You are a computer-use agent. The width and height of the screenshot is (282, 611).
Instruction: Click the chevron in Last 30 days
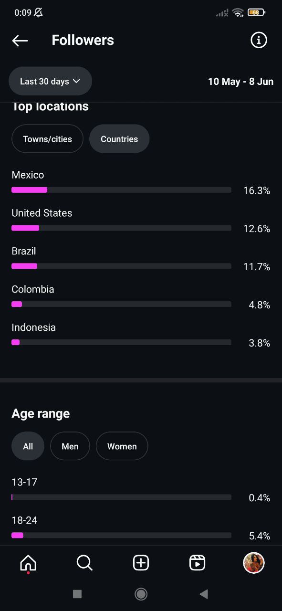[x=76, y=82]
